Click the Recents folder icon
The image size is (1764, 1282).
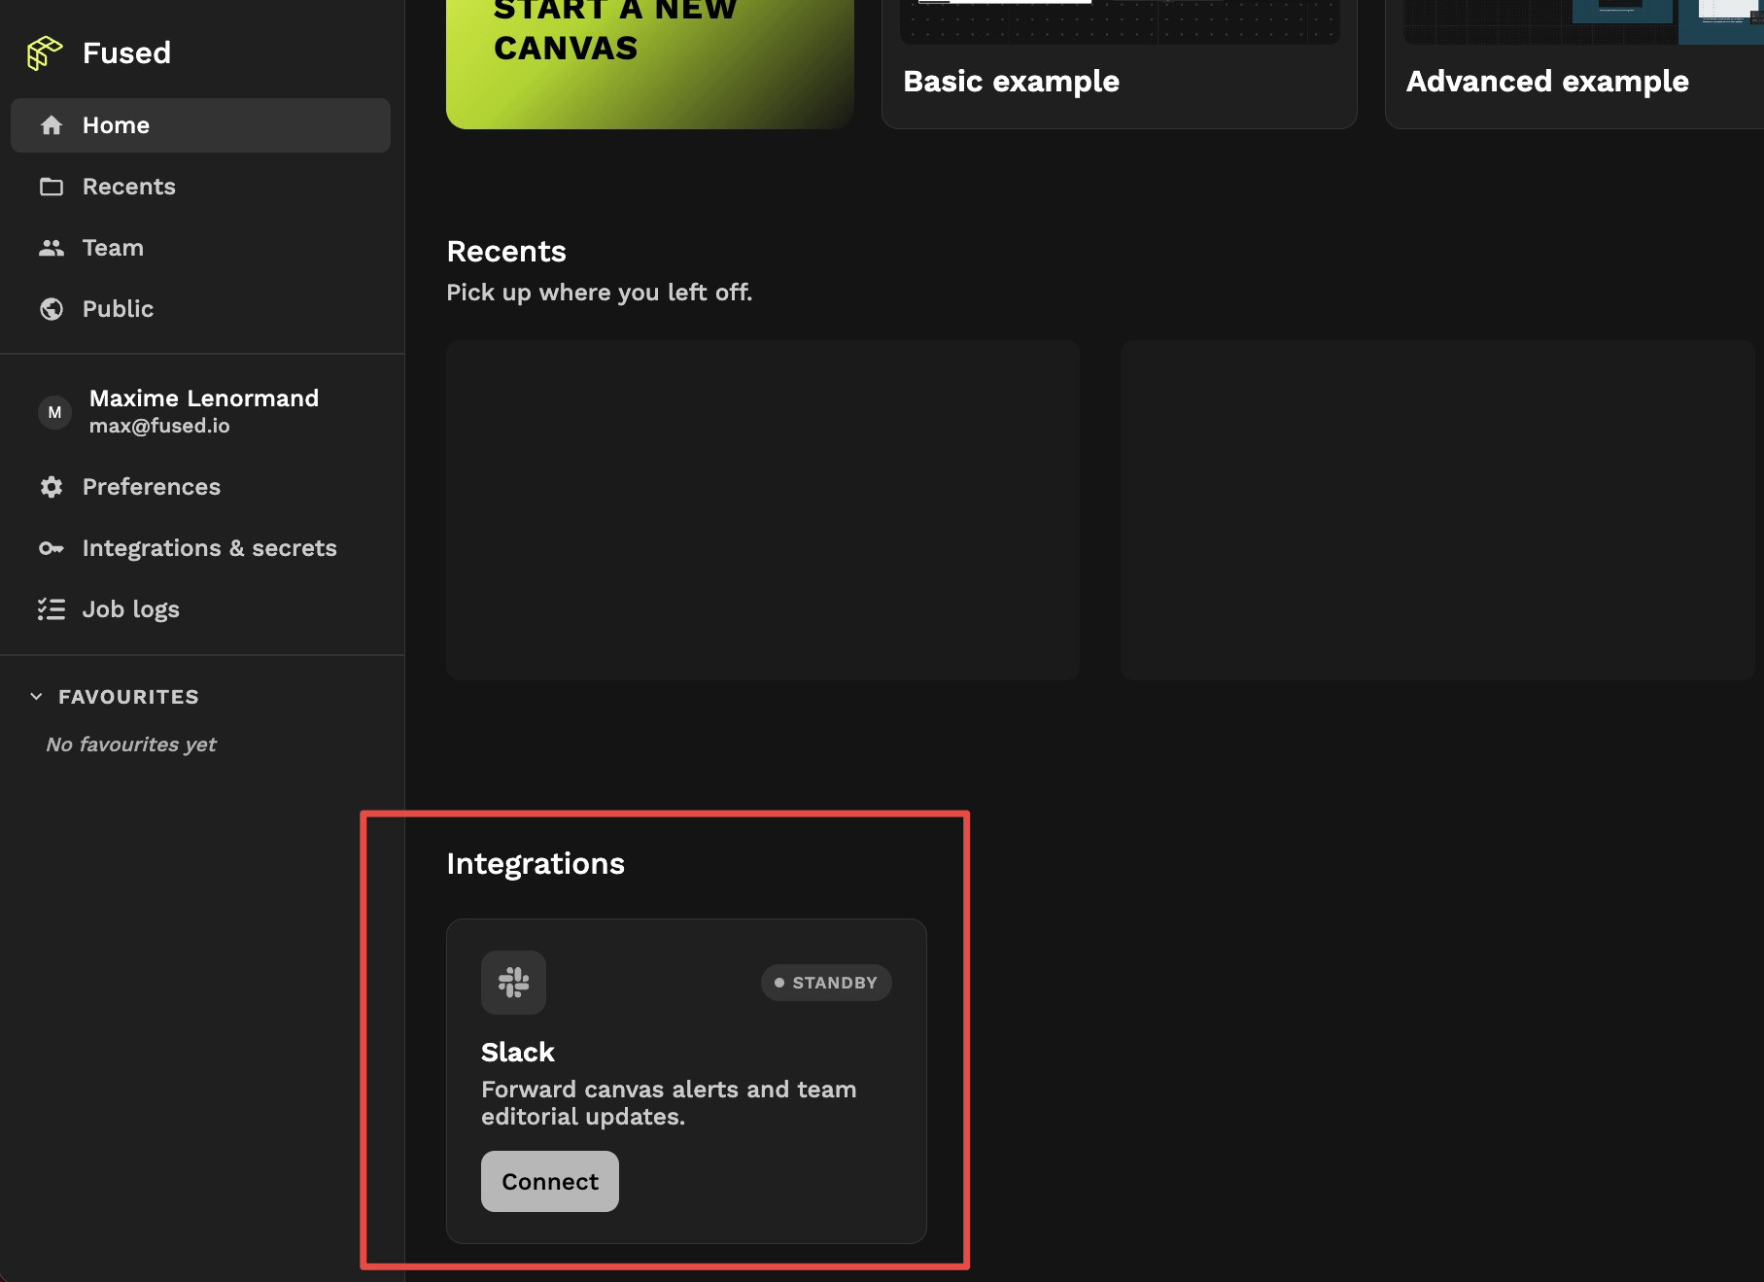pyautogui.click(x=52, y=187)
